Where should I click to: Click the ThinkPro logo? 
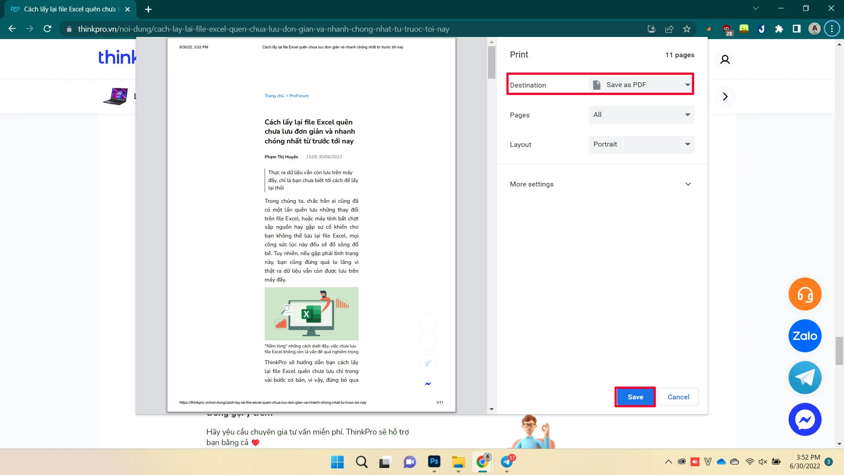pyautogui.click(x=117, y=58)
